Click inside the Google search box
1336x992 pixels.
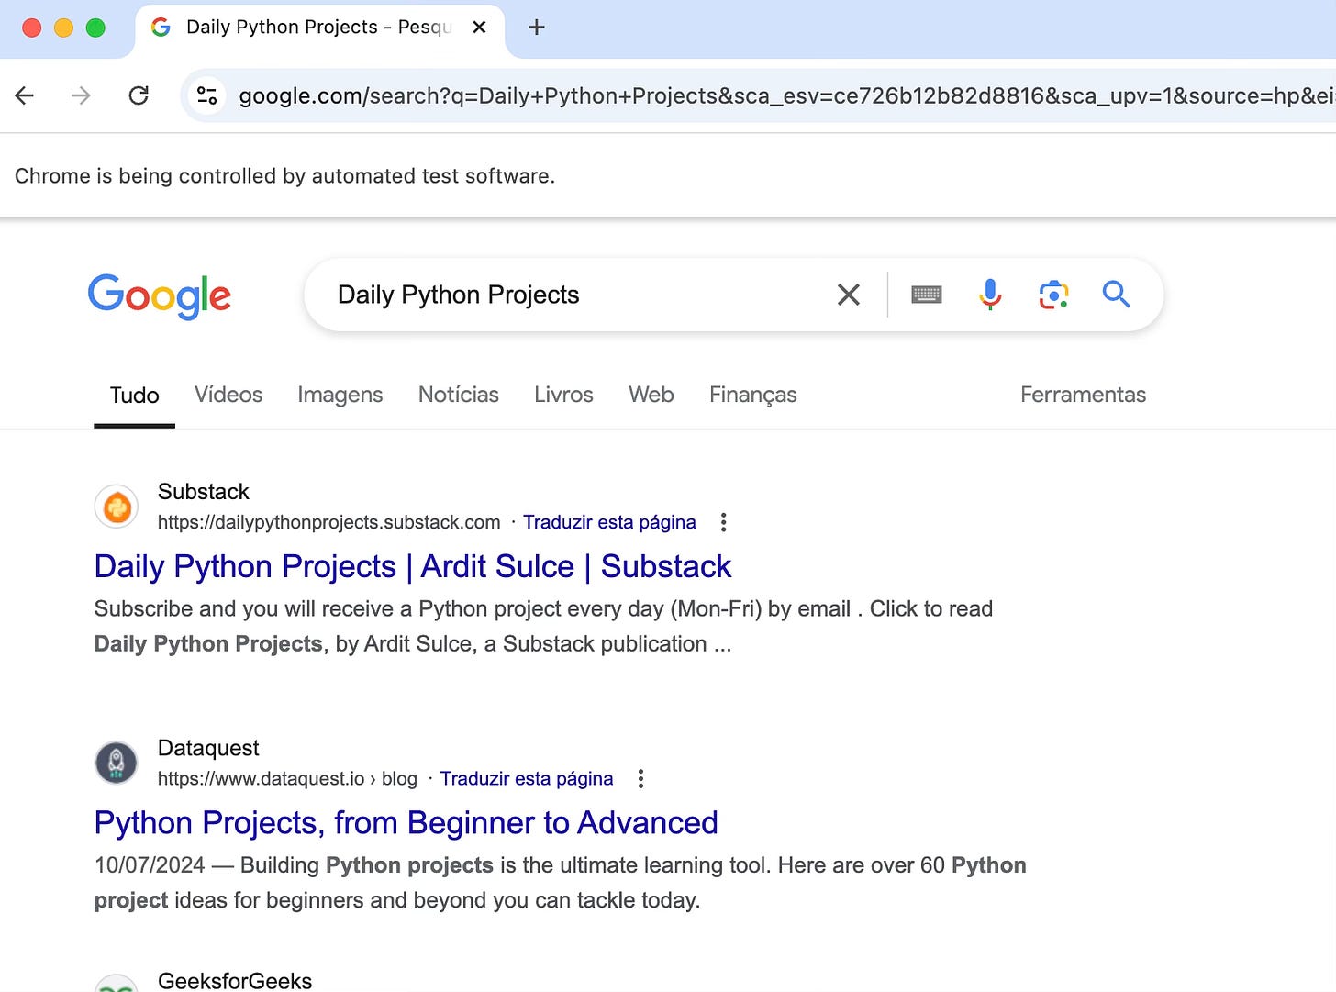click(x=569, y=295)
